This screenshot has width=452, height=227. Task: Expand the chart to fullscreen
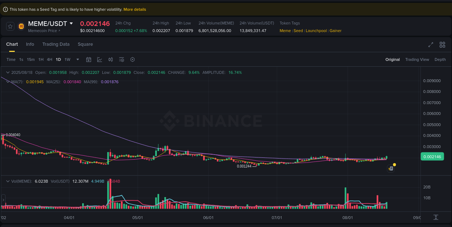430,45
